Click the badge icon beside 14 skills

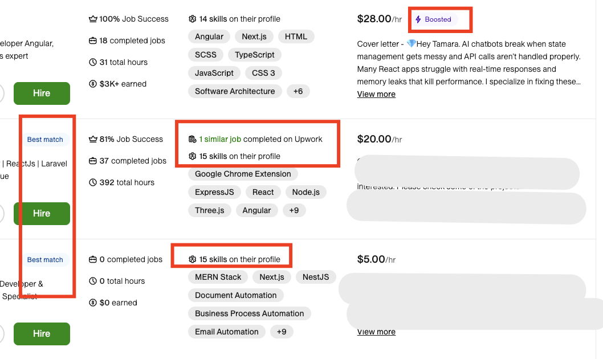193,19
